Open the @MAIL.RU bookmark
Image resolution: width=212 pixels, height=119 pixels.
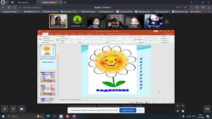coord(32,12)
